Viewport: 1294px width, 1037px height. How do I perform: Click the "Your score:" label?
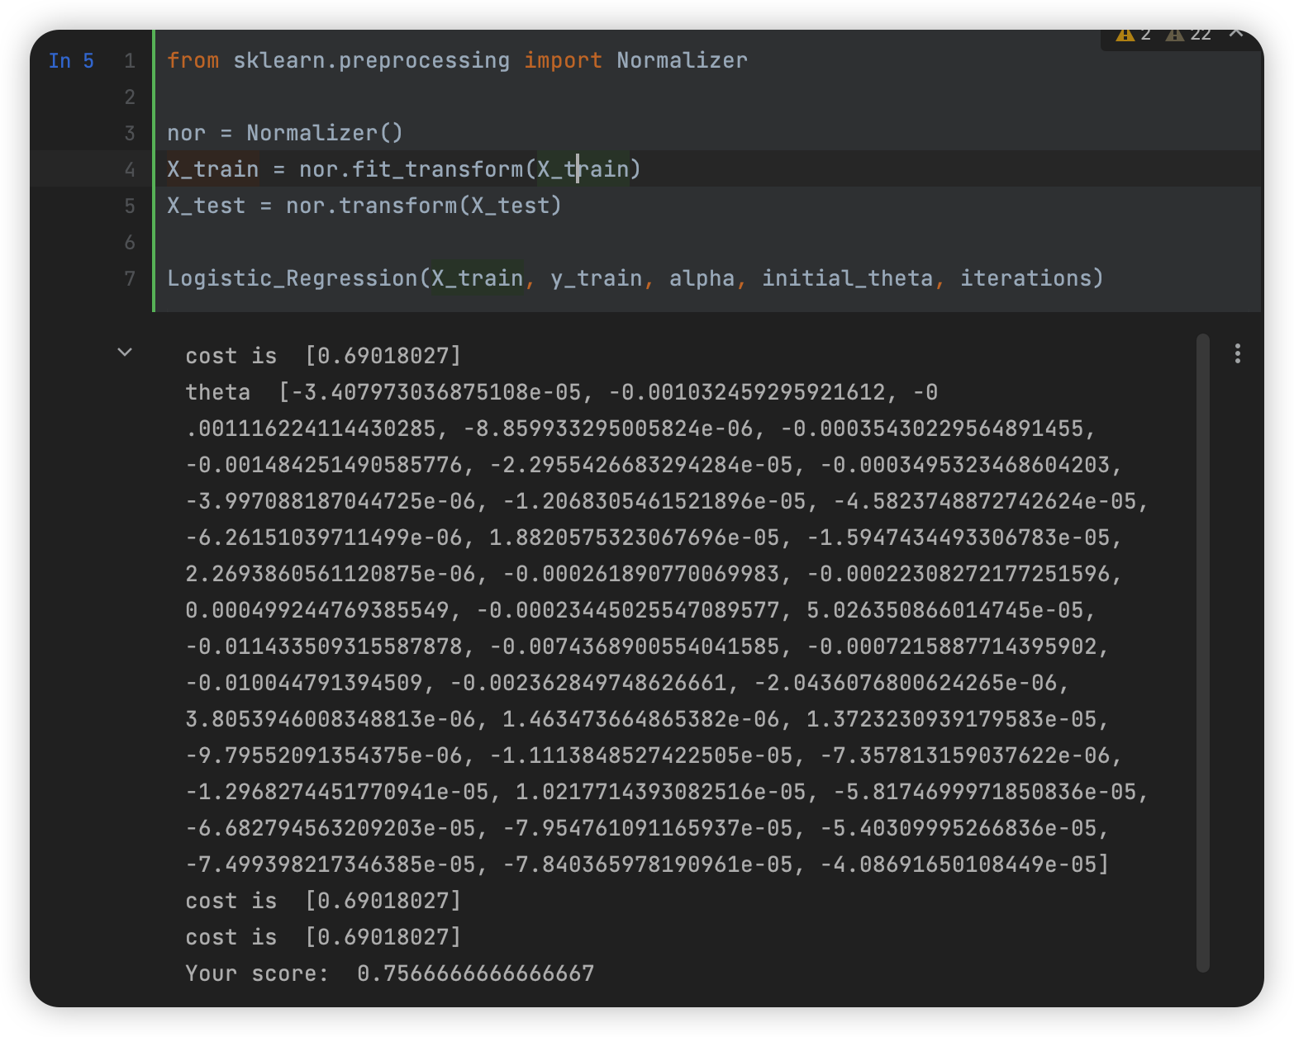tap(257, 973)
